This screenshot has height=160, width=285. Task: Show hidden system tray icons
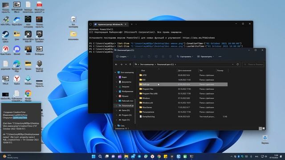pyautogui.click(x=232, y=156)
